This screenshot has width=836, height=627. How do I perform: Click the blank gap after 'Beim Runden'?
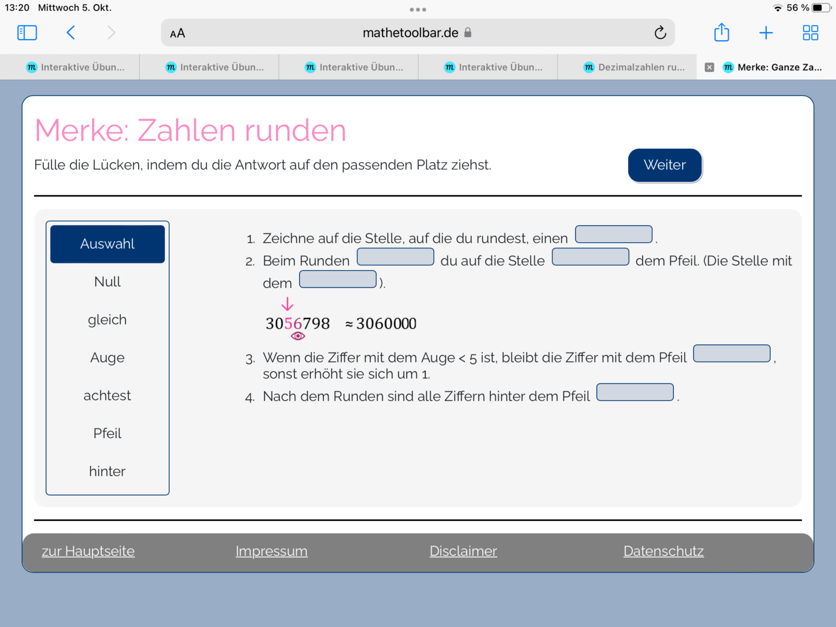[x=395, y=256]
